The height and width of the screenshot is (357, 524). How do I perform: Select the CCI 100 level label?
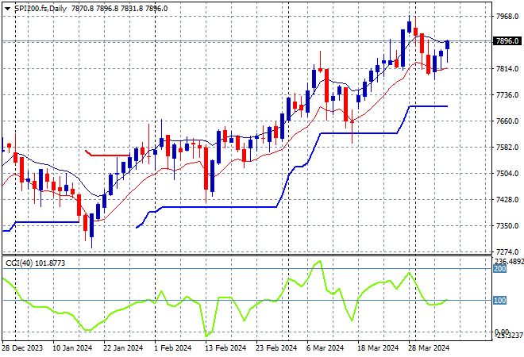point(499,300)
